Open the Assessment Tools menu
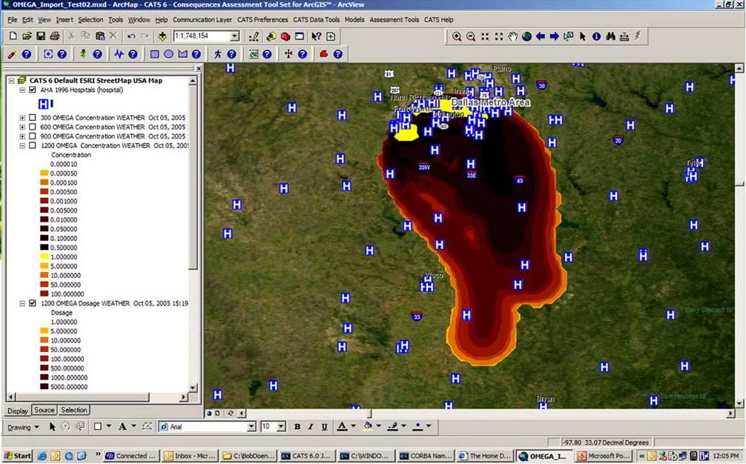 click(x=395, y=20)
